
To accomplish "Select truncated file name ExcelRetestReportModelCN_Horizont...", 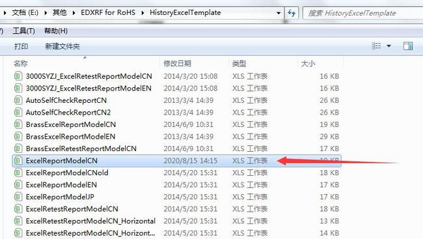I will coord(90,233).
